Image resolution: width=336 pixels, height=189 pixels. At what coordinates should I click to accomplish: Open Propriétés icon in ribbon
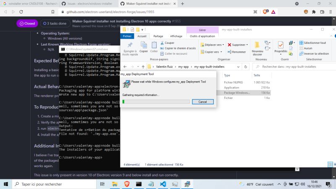pos(281,45)
